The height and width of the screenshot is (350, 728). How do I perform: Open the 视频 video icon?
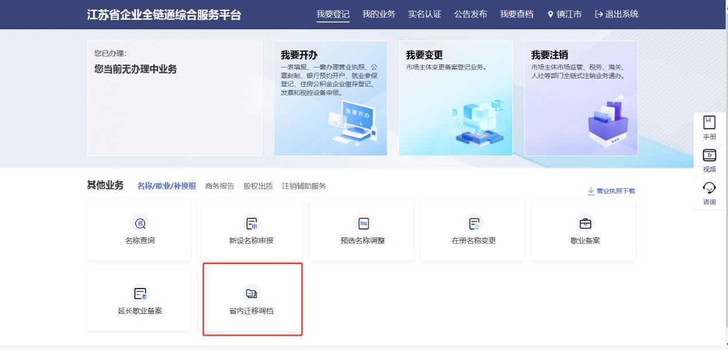coord(710,155)
